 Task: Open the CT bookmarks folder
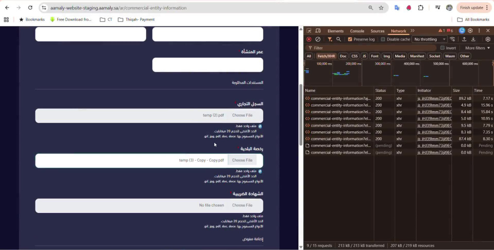[106, 20]
